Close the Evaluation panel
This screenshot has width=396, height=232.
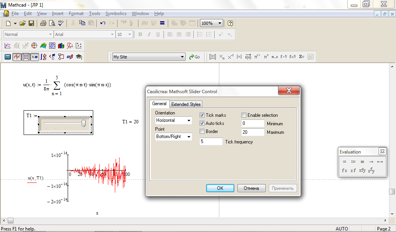(382, 151)
